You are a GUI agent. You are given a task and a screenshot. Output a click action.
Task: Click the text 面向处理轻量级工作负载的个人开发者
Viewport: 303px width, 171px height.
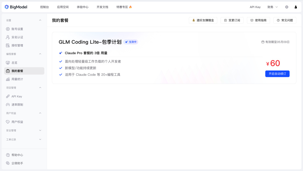click(93, 62)
